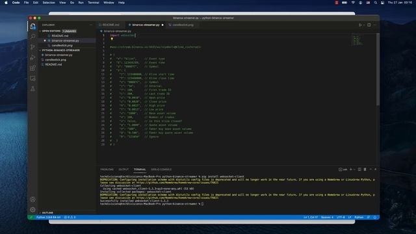Open the Terminal menu in menu bar
The width and height of the screenshot is (416, 234).
94,3
